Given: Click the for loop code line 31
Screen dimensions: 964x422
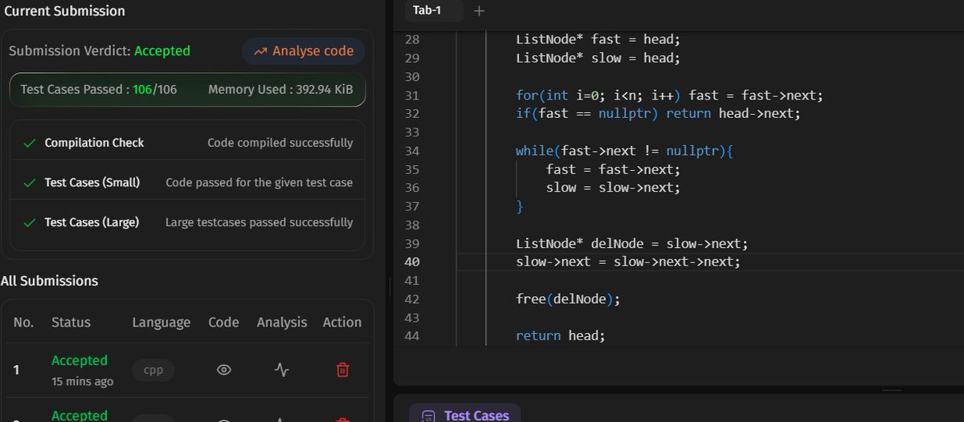Looking at the screenshot, I should coord(669,95).
